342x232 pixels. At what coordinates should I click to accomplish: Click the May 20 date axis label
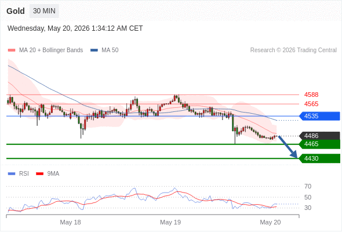click(x=270, y=222)
